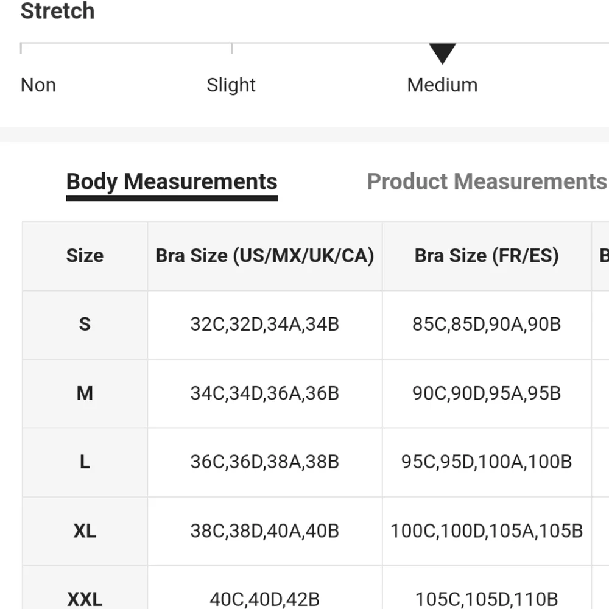609x609 pixels.
Task: Click the Stretch heading
Action: click(x=57, y=11)
